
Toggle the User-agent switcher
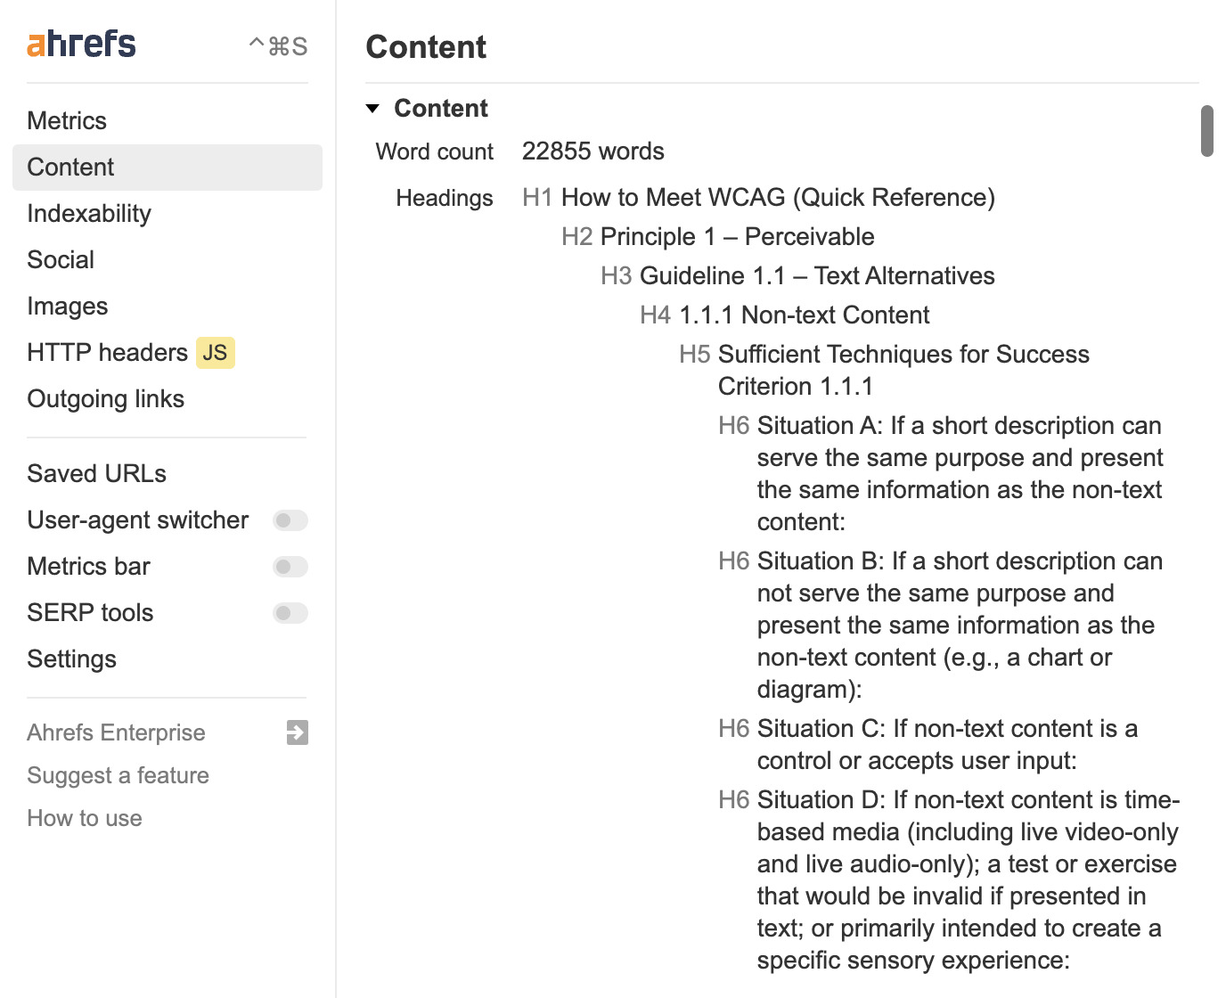pyautogui.click(x=290, y=520)
